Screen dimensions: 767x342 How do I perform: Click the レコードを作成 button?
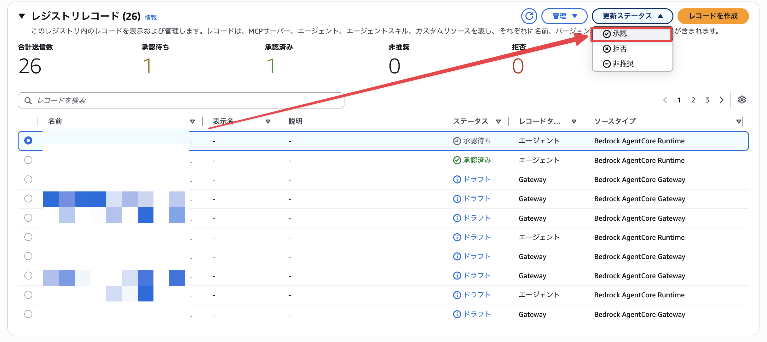click(x=713, y=16)
